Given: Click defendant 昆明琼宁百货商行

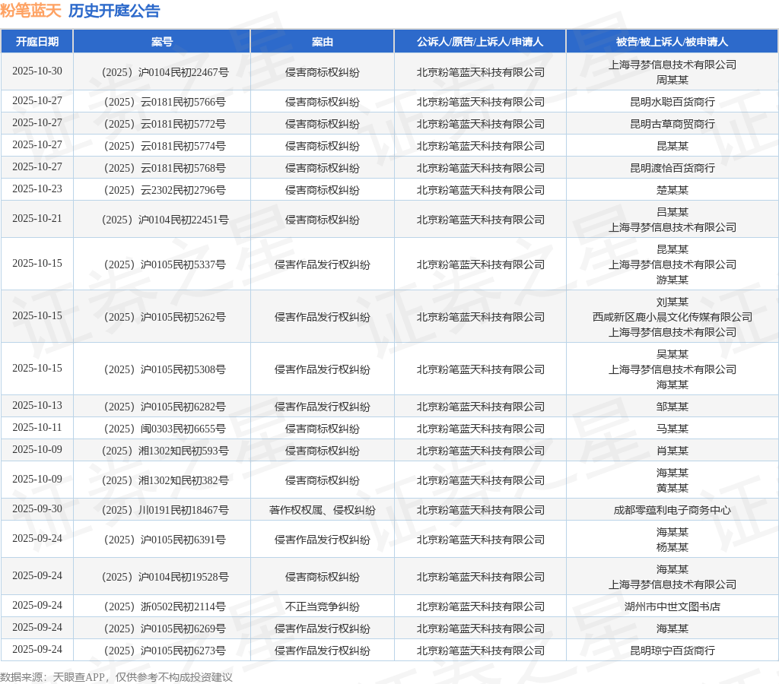Looking at the screenshot, I should pos(672,651).
